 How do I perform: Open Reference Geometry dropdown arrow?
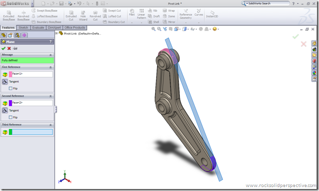point(186,23)
